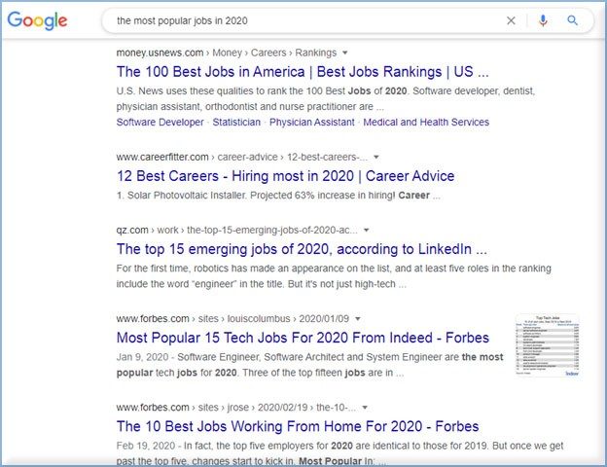Follow the Software Developer sitelink
Viewport: 607px width, 467px height.
pyautogui.click(x=160, y=123)
